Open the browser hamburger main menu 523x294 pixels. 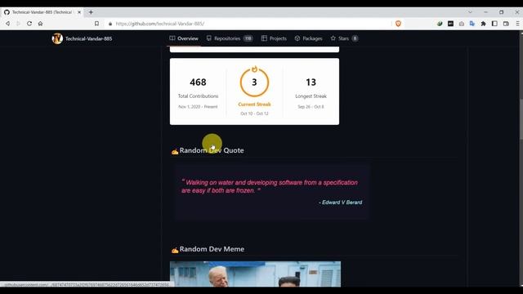coord(517,24)
